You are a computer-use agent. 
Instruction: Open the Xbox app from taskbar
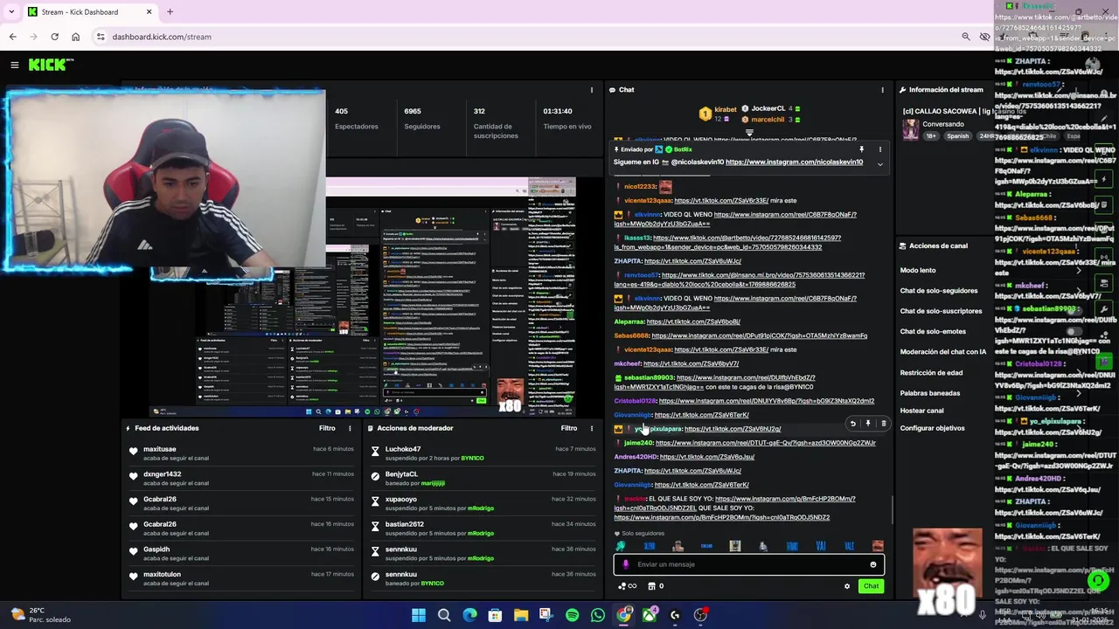649,615
